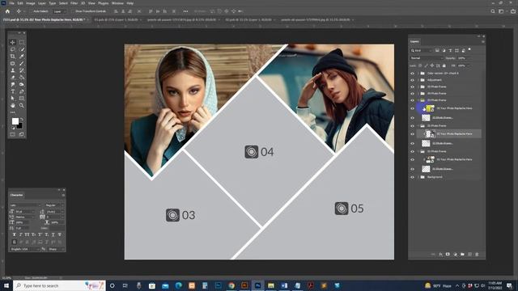Viewport: 518px width, 291px height.
Task: Click the add layer mask icon
Action: point(448,255)
